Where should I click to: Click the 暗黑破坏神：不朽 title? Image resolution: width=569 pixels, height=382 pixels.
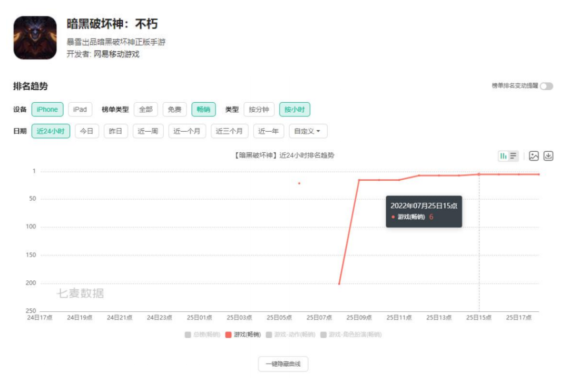click(112, 24)
